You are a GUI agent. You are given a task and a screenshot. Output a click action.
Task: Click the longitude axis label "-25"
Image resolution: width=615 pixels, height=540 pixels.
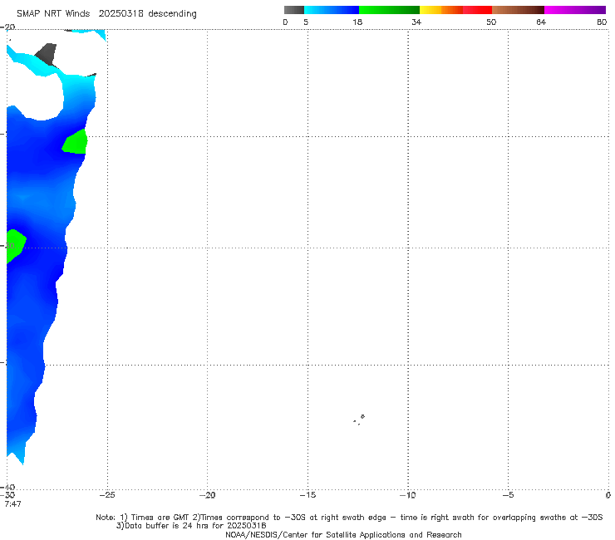click(x=107, y=495)
